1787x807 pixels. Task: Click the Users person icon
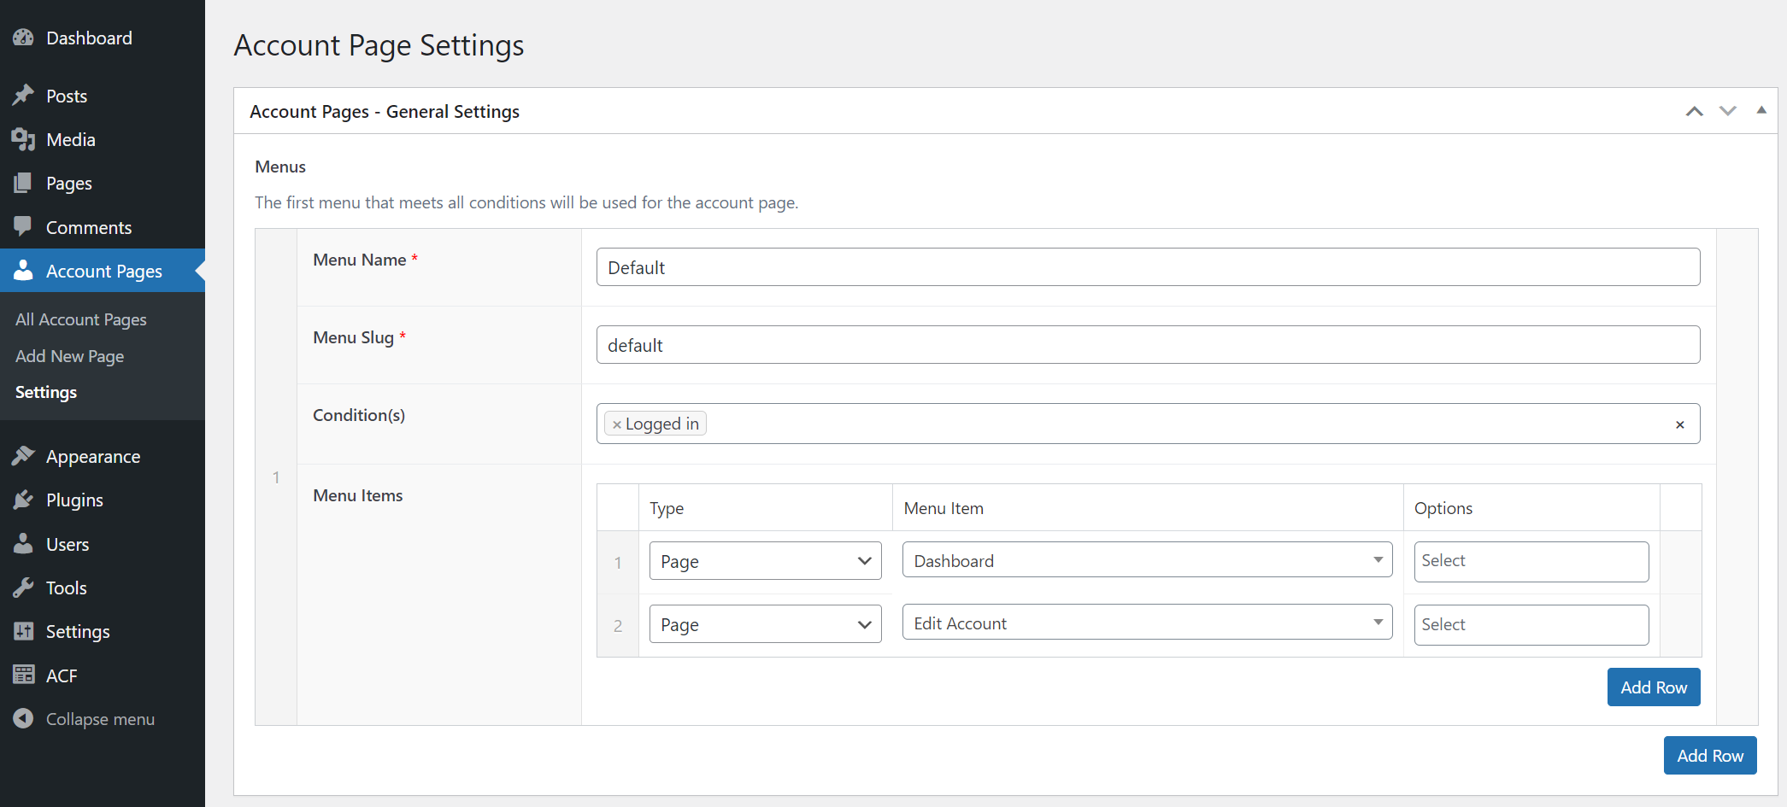[23, 544]
